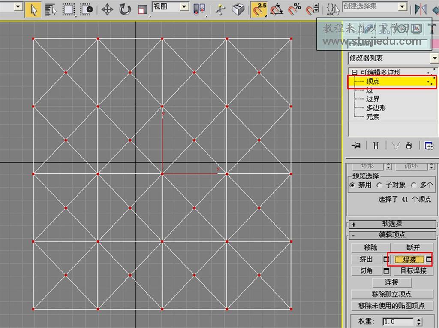Open the 创建选择集 dropdown
439x328 pixels.
(x=402, y=6)
